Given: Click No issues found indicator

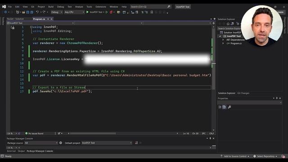Looking at the screenshot, I should (x=34, y=134).
